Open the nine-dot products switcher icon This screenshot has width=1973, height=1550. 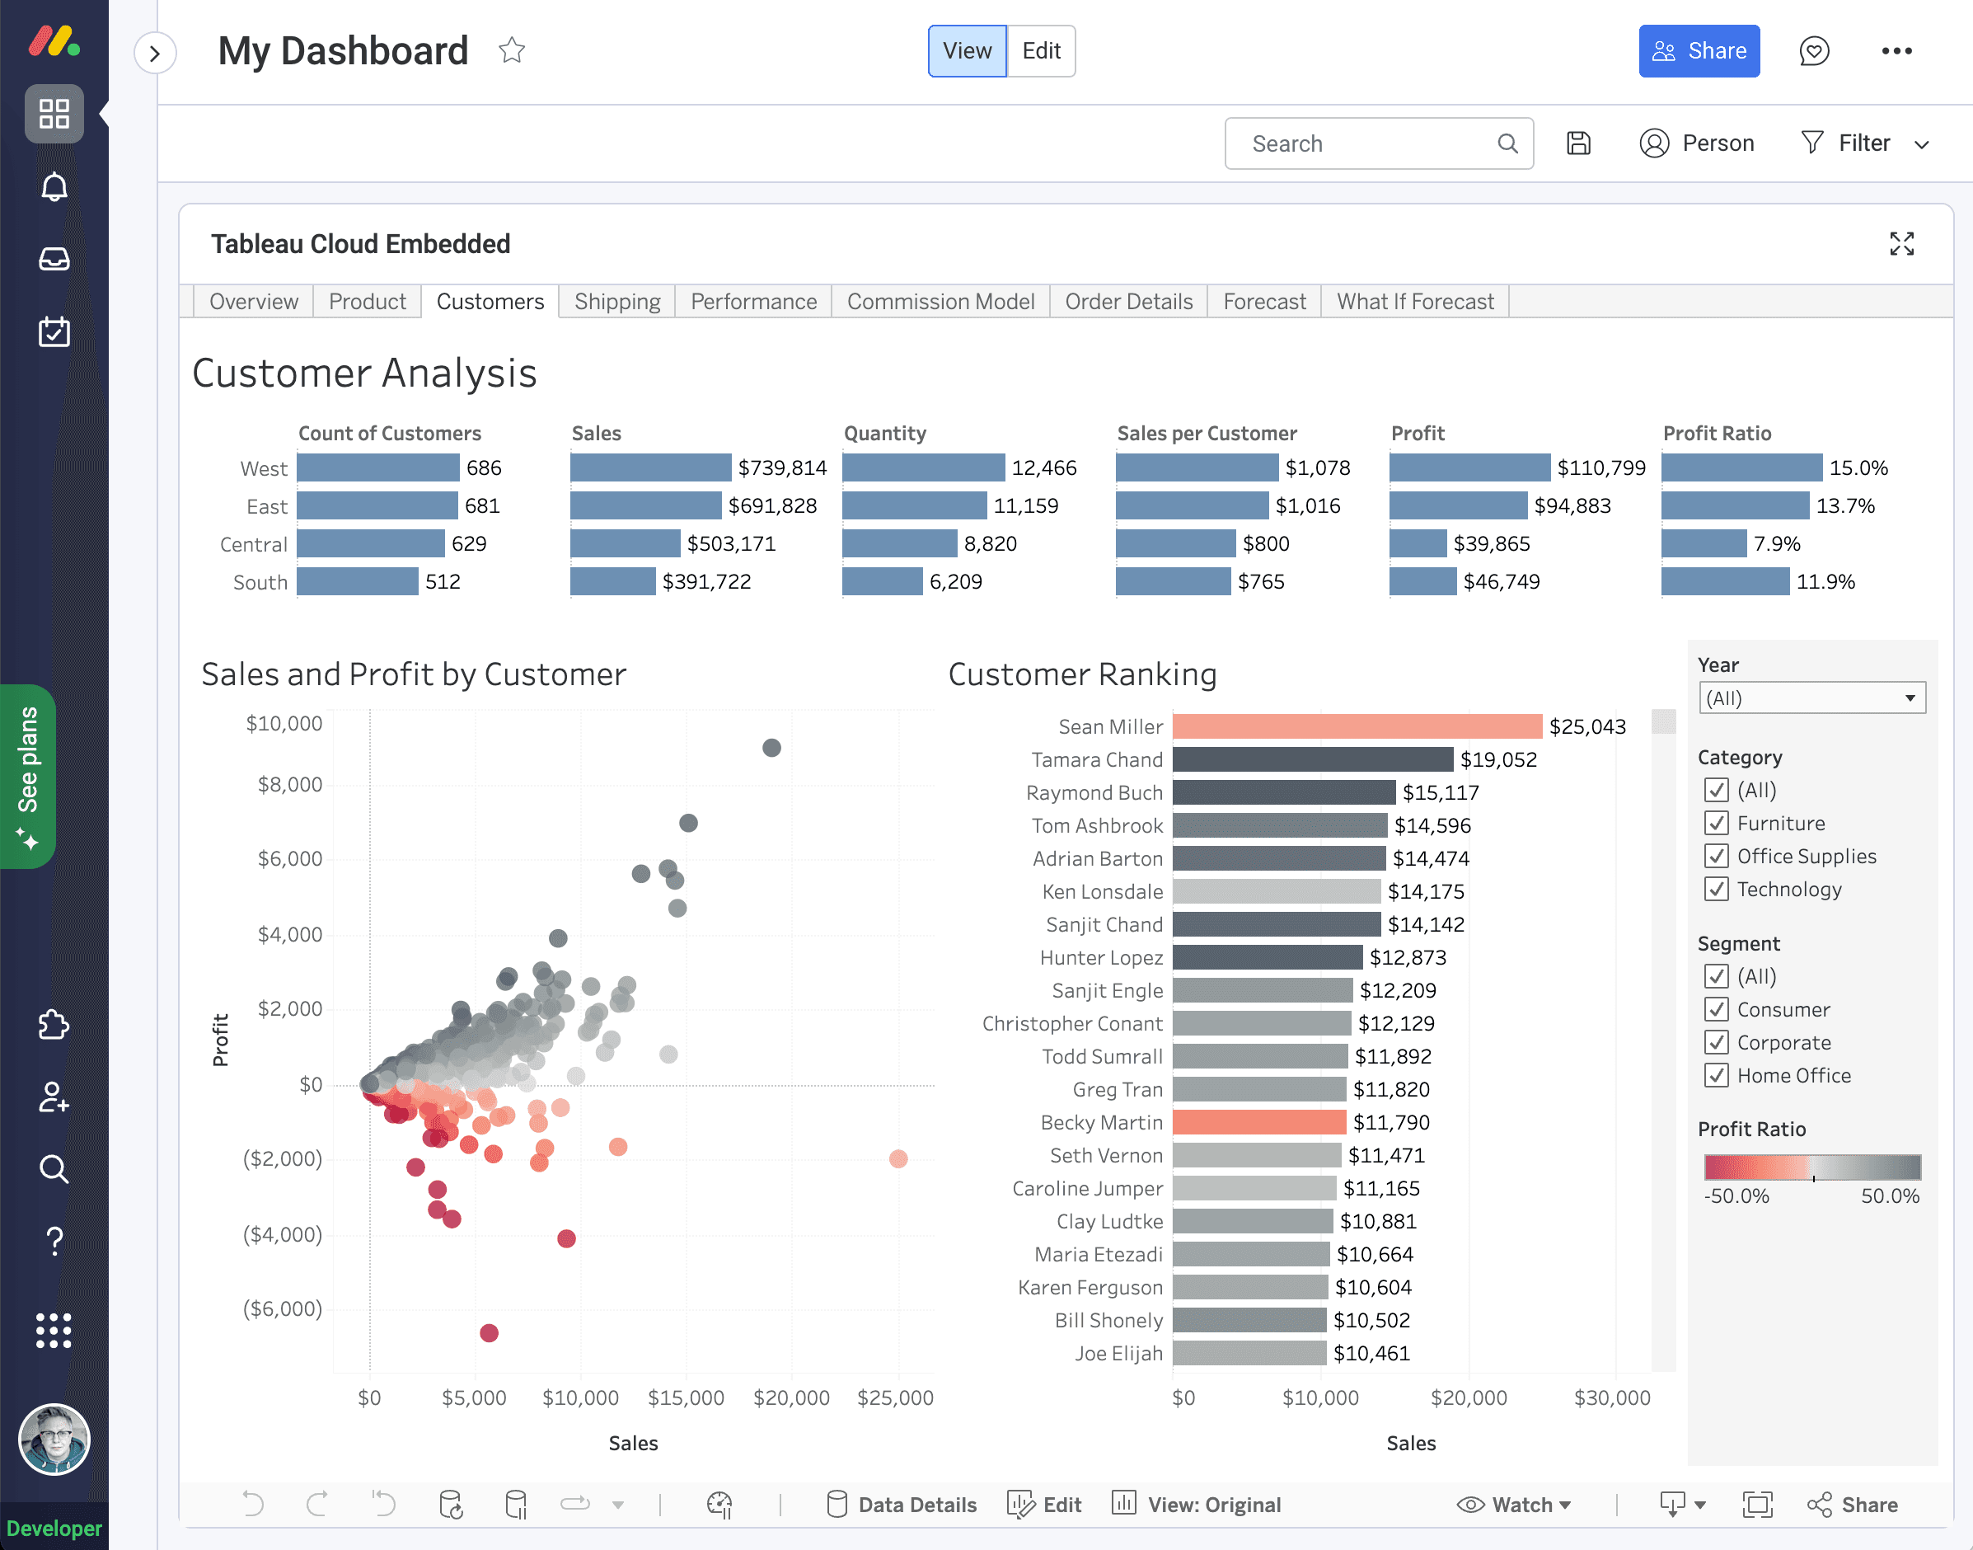pyautogui.click(x=54, y=1331)
